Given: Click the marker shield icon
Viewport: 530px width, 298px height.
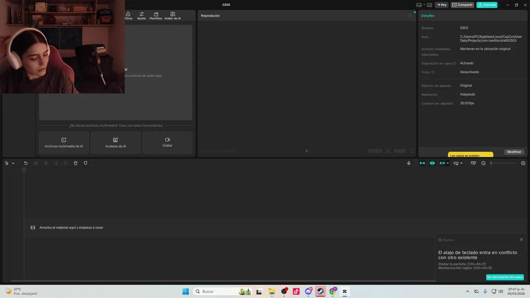Looking at the screenshot, I should pos(86,163).
